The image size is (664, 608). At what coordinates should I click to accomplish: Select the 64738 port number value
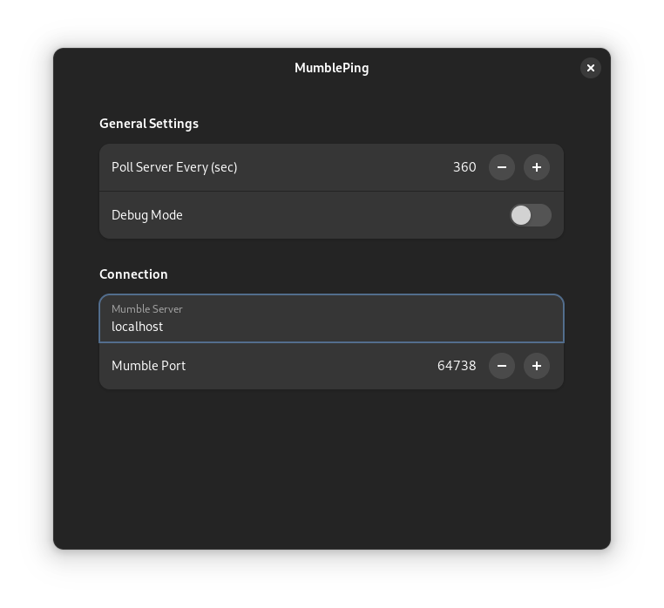click(457, 366)
